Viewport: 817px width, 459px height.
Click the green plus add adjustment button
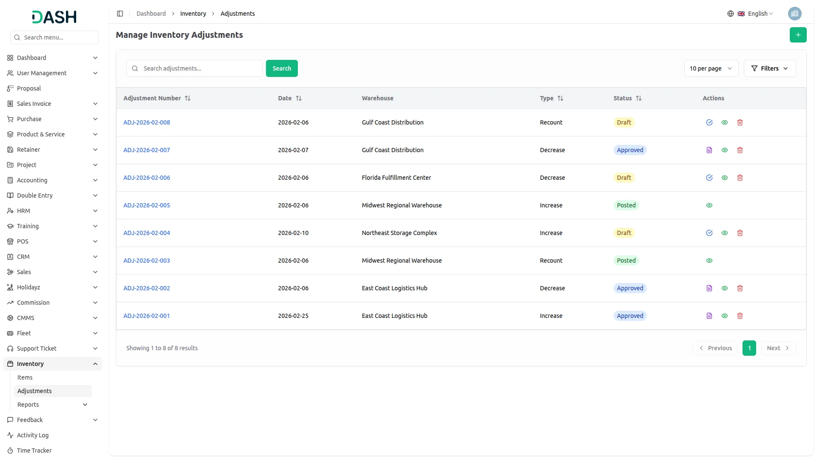[798, 35]
